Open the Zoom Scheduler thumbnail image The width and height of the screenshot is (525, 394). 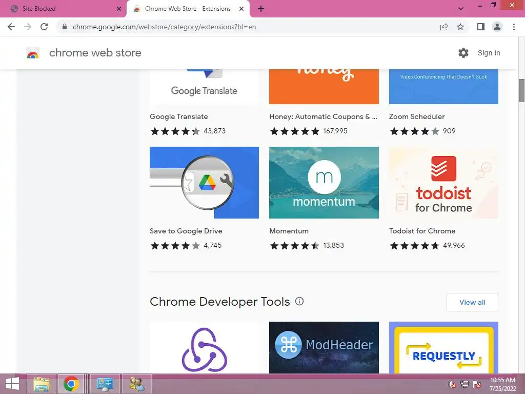click(443, 87)
